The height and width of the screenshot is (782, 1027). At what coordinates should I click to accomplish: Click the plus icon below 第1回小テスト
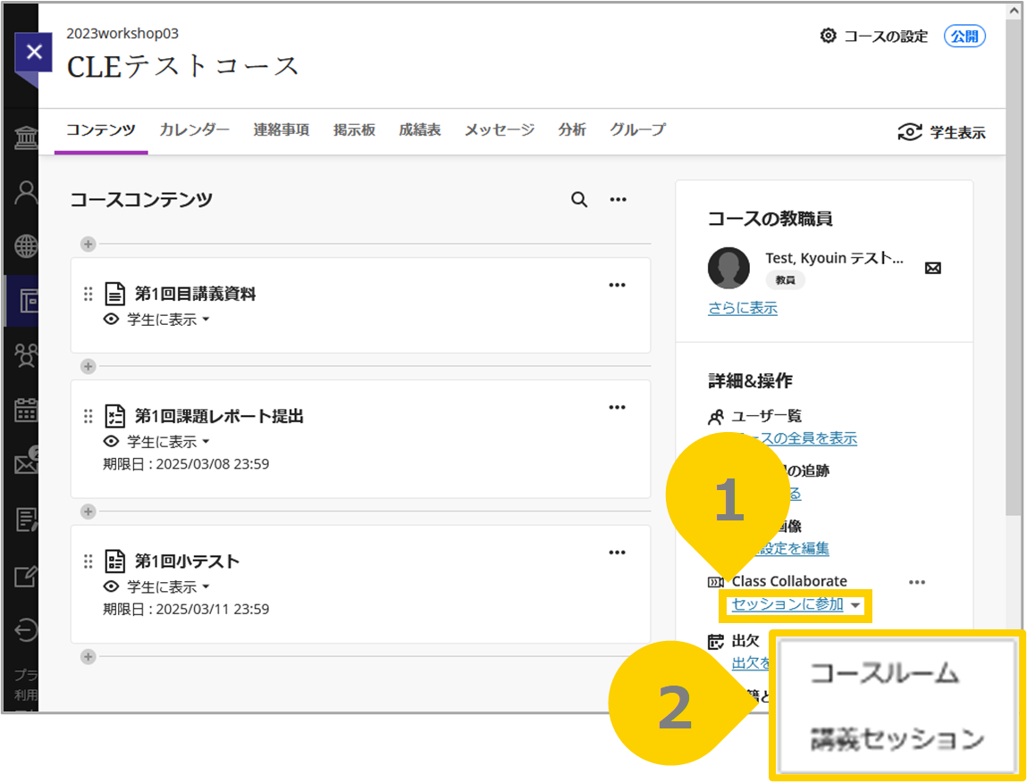coord(88,656)
